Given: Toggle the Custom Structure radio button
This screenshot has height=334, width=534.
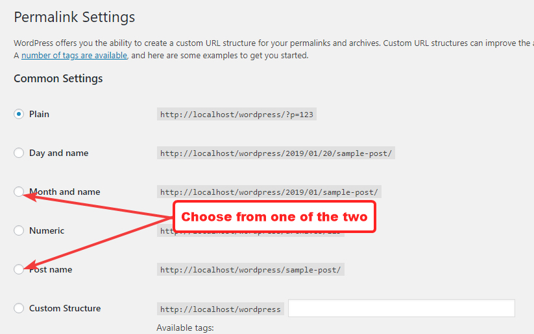Looking at the screenshot, I should point(19,308).
